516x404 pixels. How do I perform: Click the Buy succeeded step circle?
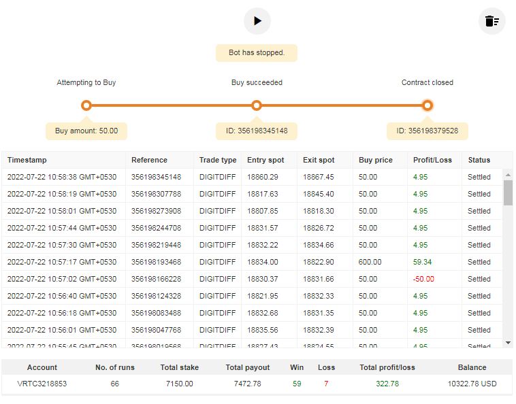pos(257,105)
